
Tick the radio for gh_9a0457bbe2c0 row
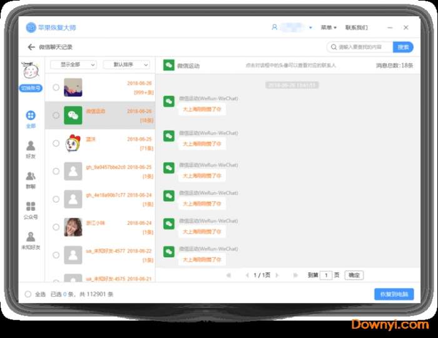[56, 172]
